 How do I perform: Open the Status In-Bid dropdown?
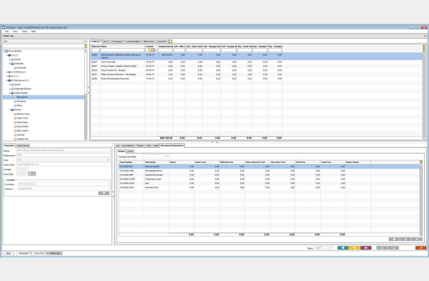pos(331,248)
